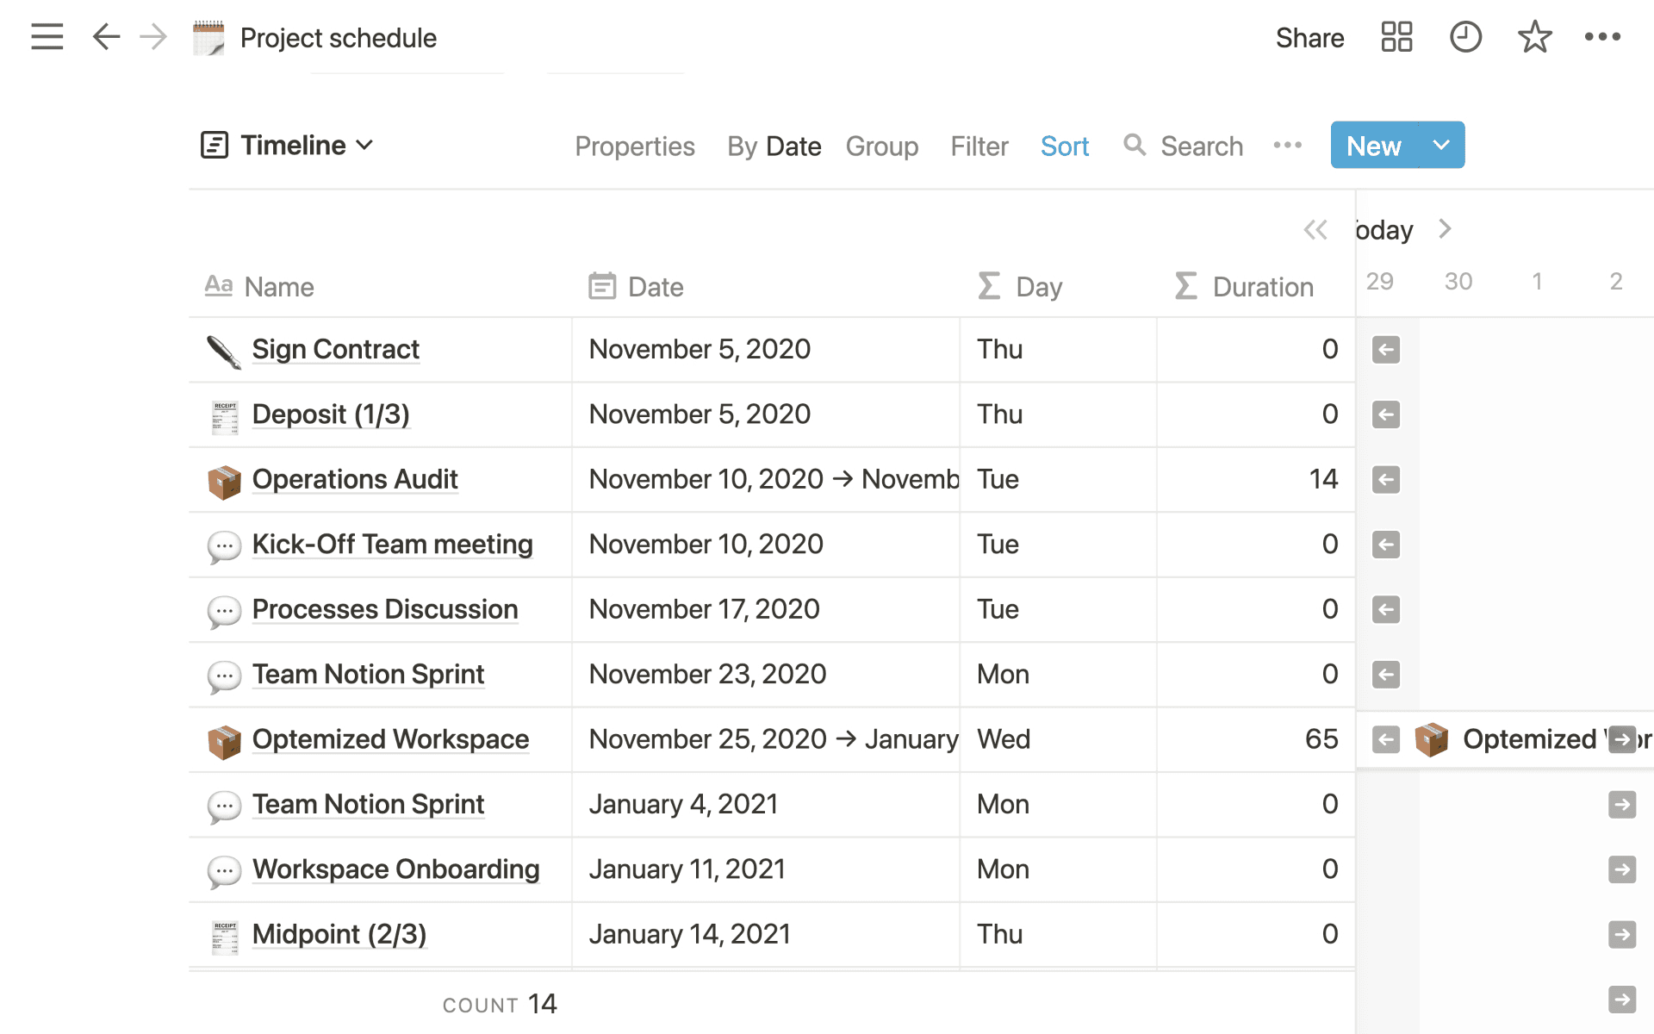Click the grid icon next to Share
Viewport: 1654px width, 1034px height.
1396,37
